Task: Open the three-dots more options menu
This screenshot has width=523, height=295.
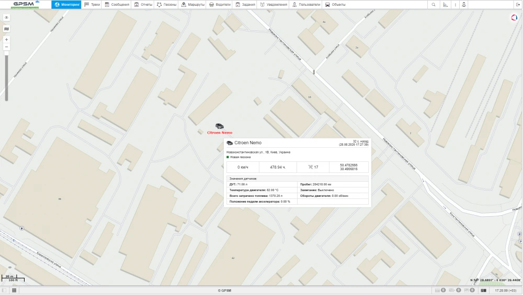Action: 455,4
